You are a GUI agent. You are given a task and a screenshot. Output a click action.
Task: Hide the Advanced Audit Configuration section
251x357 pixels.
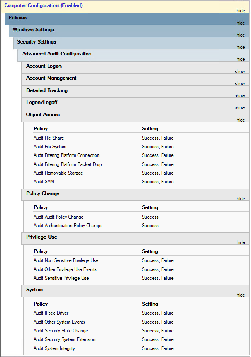pos(241,59)
